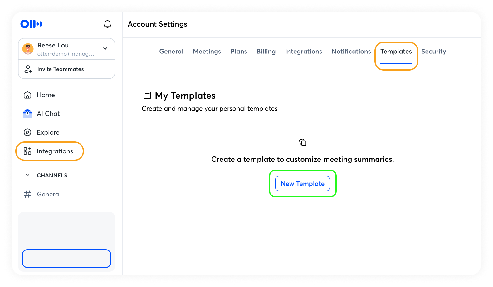The height and width of the screenshot is (287, 493).
Task: Click the General channel hash icon
Action: 27,194
